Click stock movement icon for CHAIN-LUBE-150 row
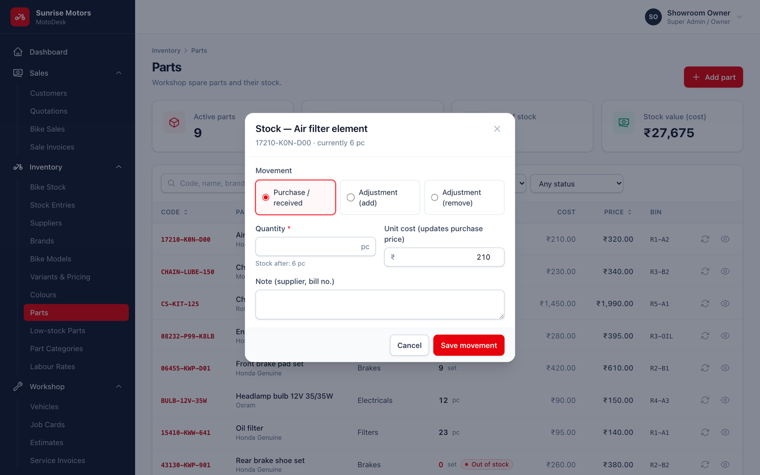 (705, 271)
